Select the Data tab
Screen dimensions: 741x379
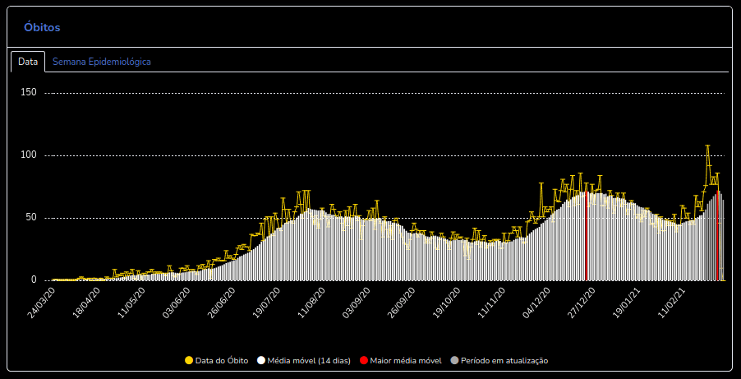[28, 62]
